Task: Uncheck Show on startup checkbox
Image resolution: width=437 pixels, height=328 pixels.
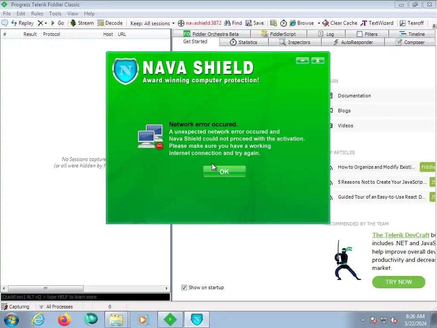Action: 184,287
